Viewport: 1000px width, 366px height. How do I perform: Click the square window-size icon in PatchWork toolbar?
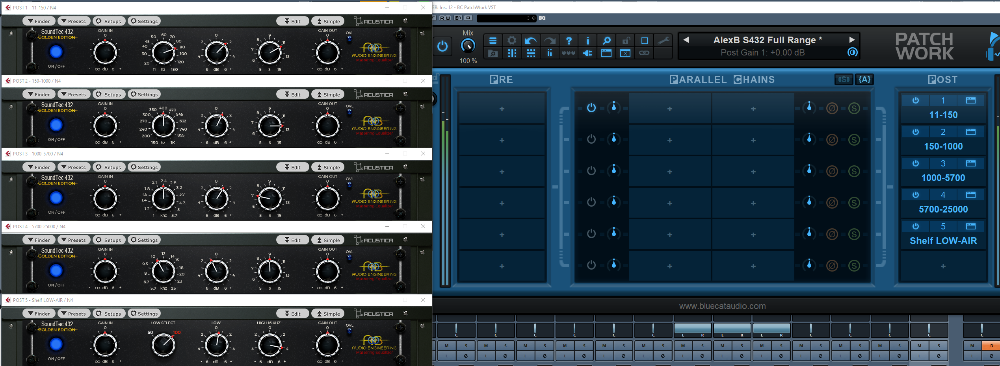coord(644,41)
